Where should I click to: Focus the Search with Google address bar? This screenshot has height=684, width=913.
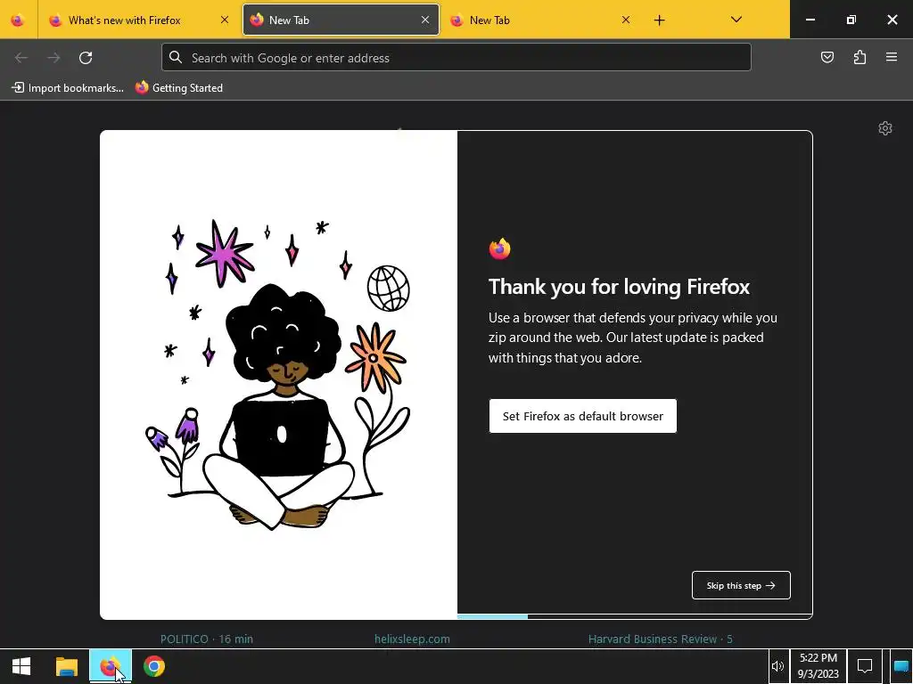tap(456, 58)
